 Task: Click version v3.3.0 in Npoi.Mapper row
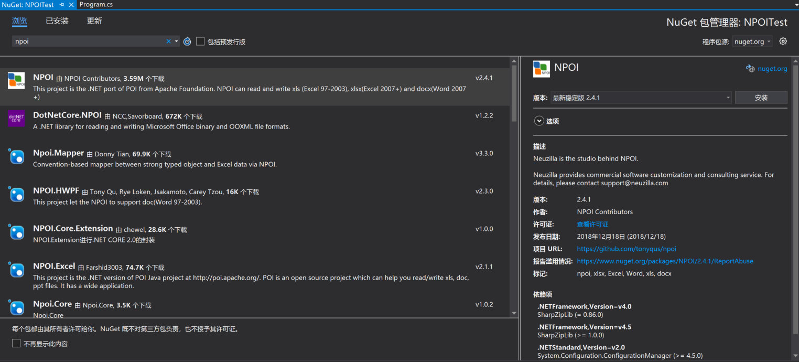tap(484, 153)
